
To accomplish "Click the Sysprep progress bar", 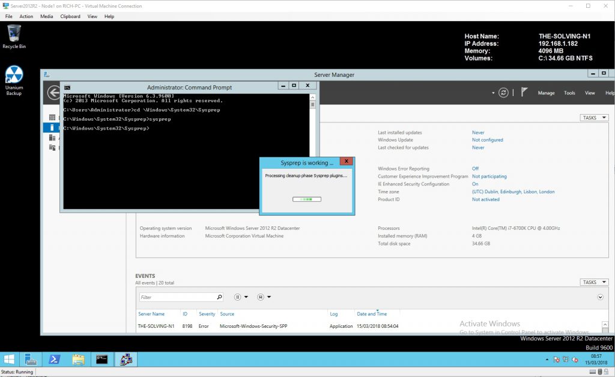I will [306, 199].
